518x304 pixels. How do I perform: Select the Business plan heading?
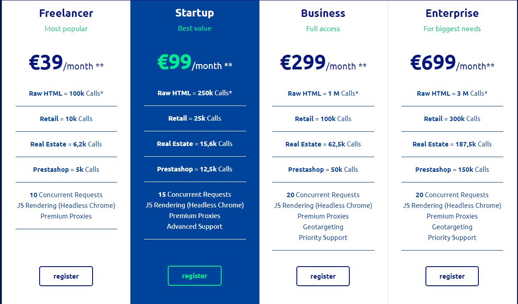323,13
